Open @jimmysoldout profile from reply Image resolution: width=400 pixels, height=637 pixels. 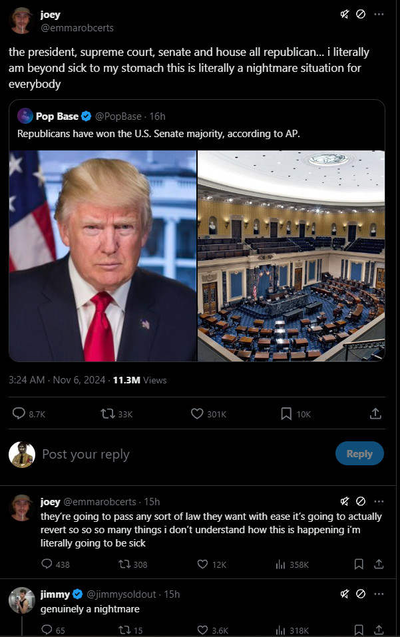[x=121, y=594]
